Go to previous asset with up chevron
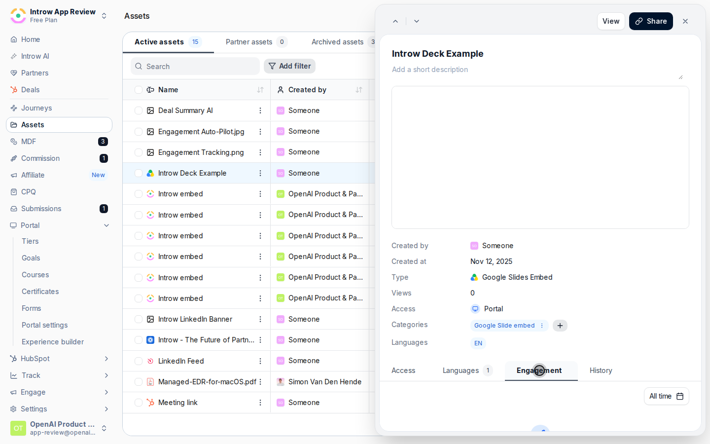Viewport: 710px width, 444px height. pyautogui.click(x=395, y=21)
